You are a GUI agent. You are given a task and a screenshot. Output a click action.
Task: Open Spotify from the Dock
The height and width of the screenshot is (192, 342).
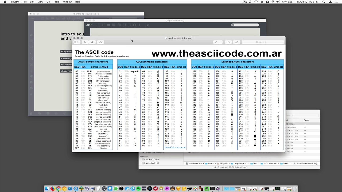138,189
